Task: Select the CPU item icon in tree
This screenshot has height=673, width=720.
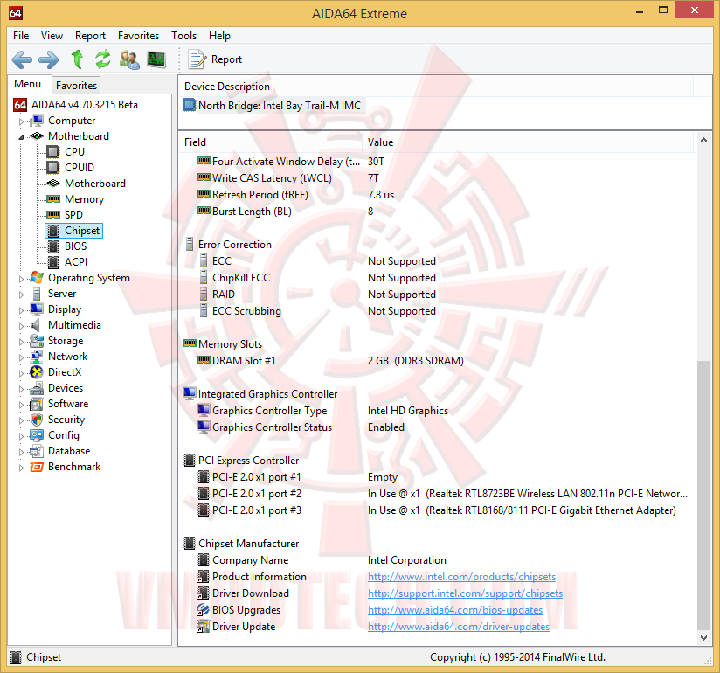Action: point(53,151)
